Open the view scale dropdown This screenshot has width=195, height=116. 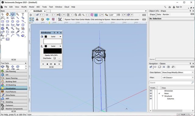(88, 15)
